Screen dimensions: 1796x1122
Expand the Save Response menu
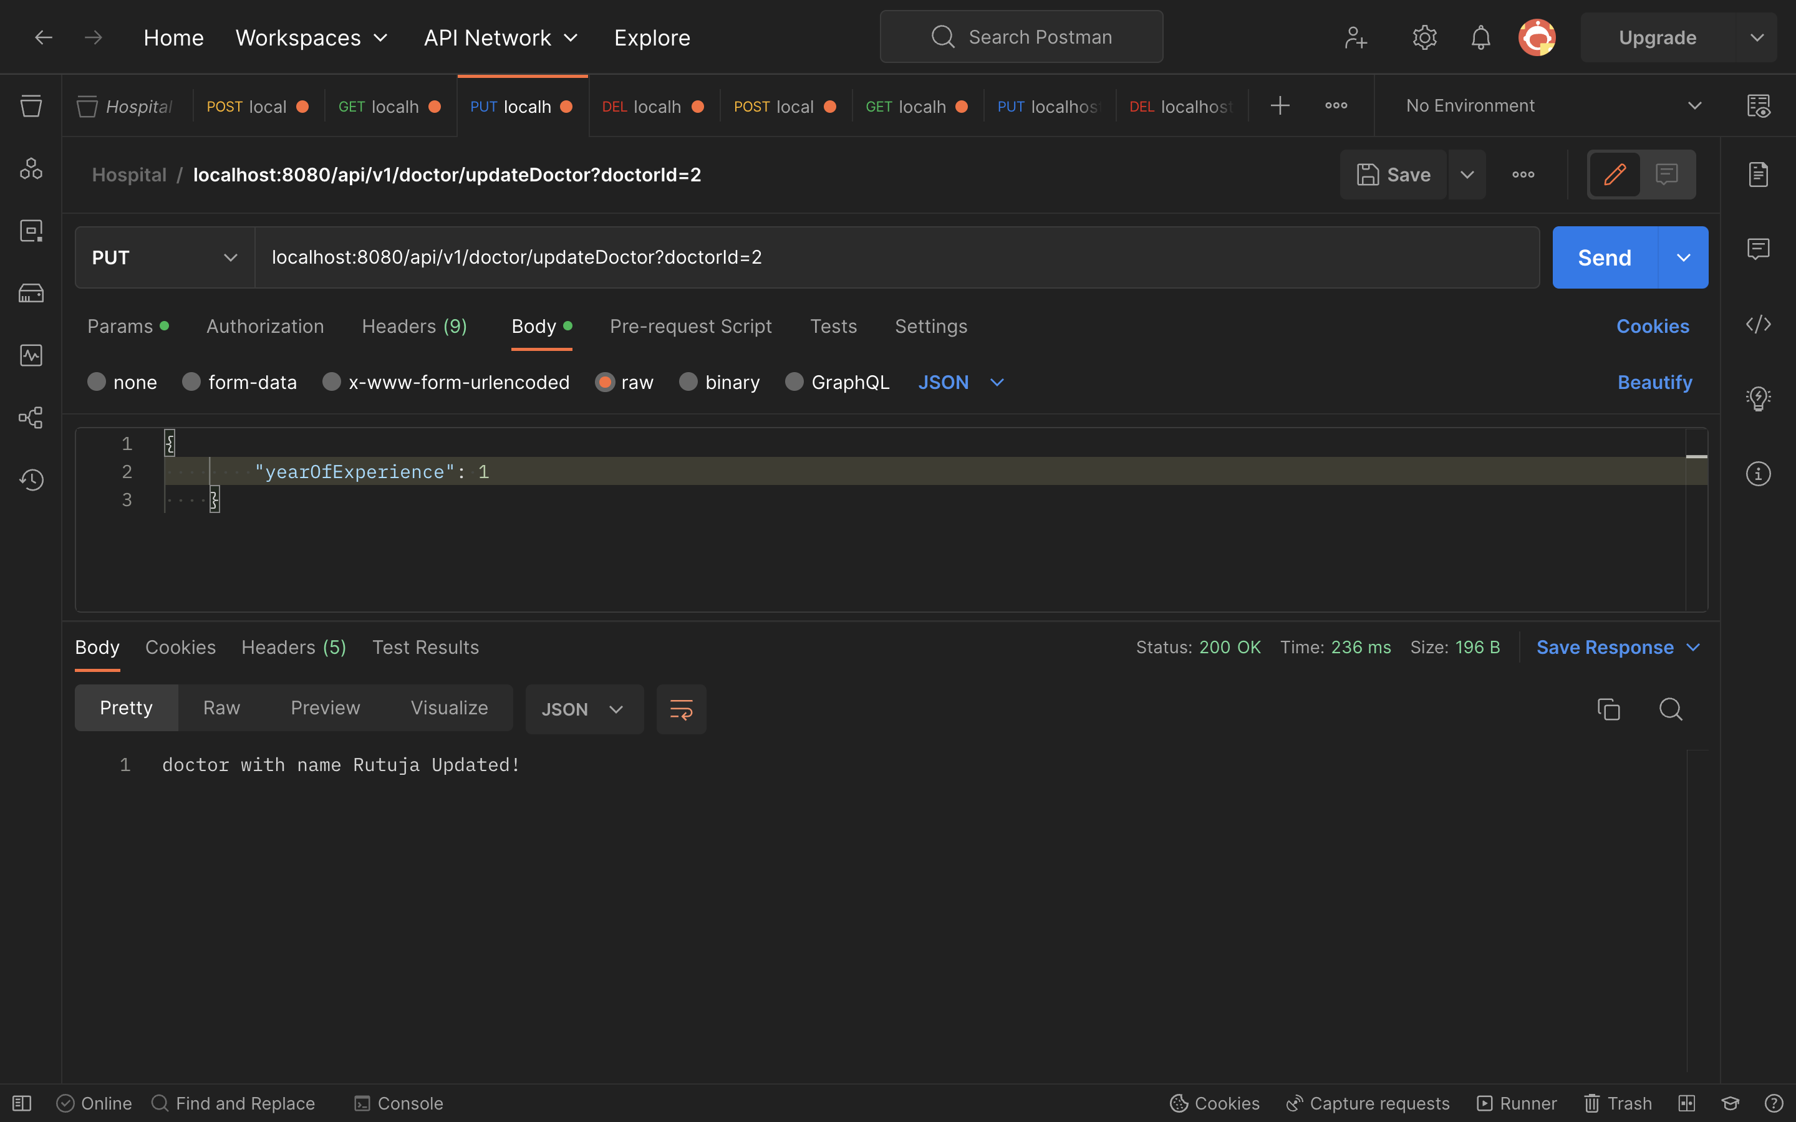pos(1617,647)
